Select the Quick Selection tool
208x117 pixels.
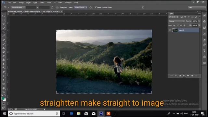pyautogui.click(x=4, y=28)
